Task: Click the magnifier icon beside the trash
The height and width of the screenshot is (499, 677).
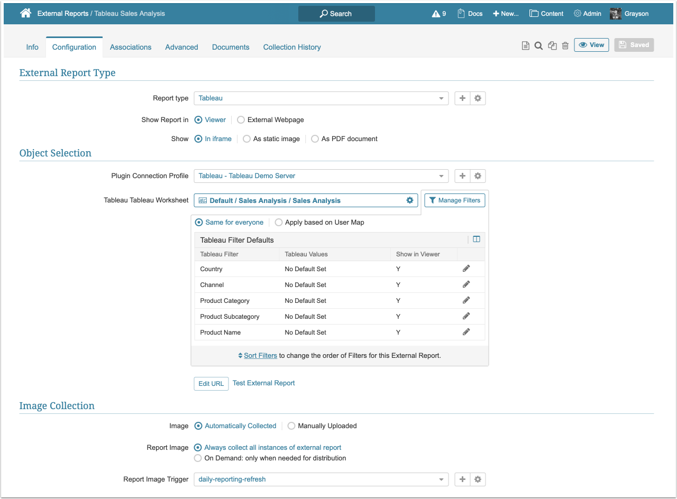Action: pyautogui.click(x=538, y=46)
